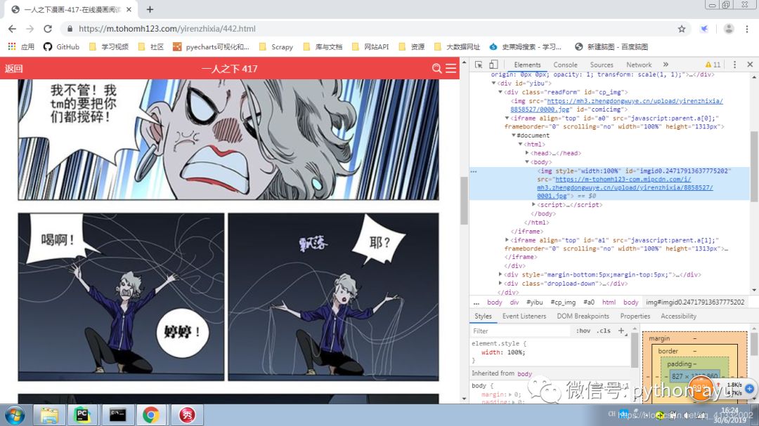This screenshot has width=759, height=426.
Task: Click the comic site search icon
Action: pos(436,69)
